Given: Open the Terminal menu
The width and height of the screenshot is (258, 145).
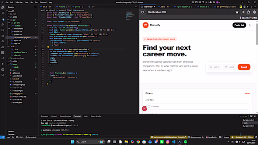Looking at the screenshot, I should (43, 2).
